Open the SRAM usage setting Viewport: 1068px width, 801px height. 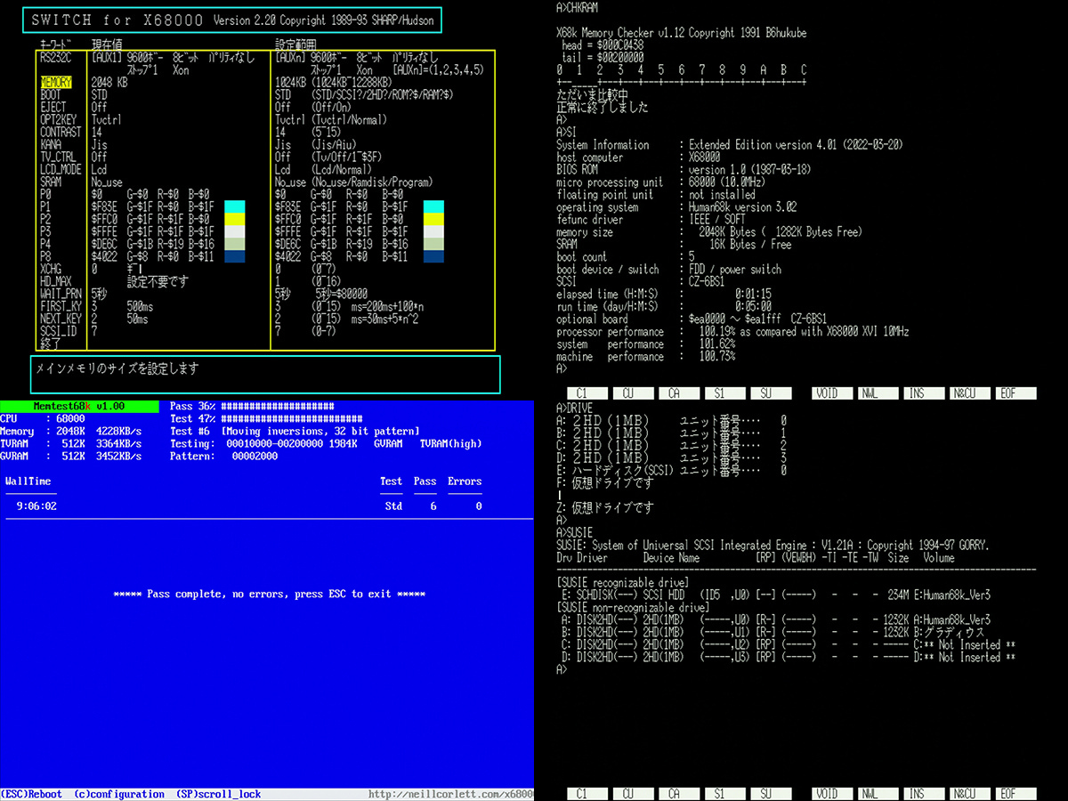click(x=51, y=182)
